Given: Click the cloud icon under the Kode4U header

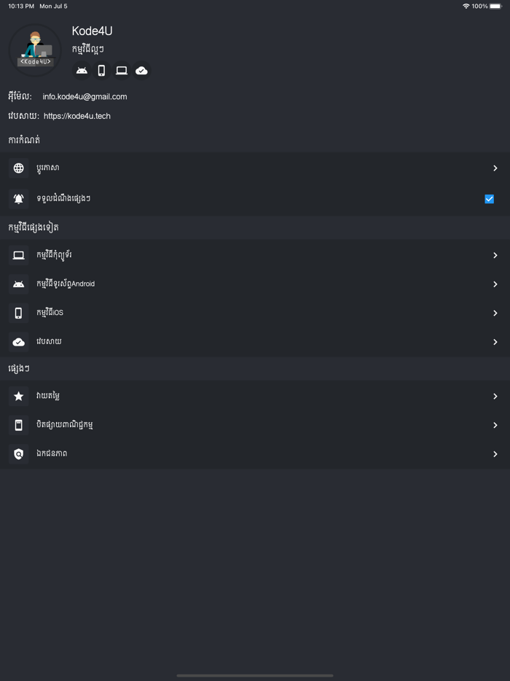Looking at the screenshot, I should [x=141, y=71].
